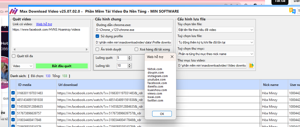
Task: Click right arrow of video link box scrollbar
Action: tap(87, 49)
